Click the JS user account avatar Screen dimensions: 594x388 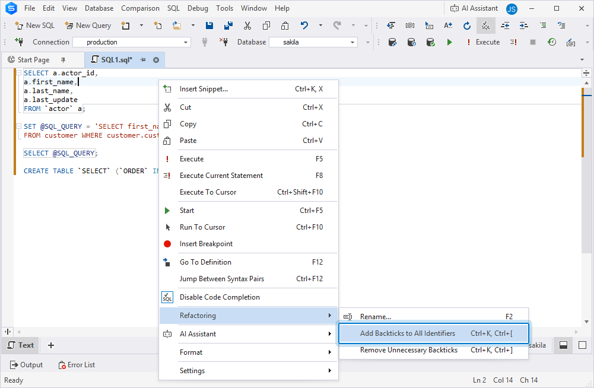click(x=512, y=9)
